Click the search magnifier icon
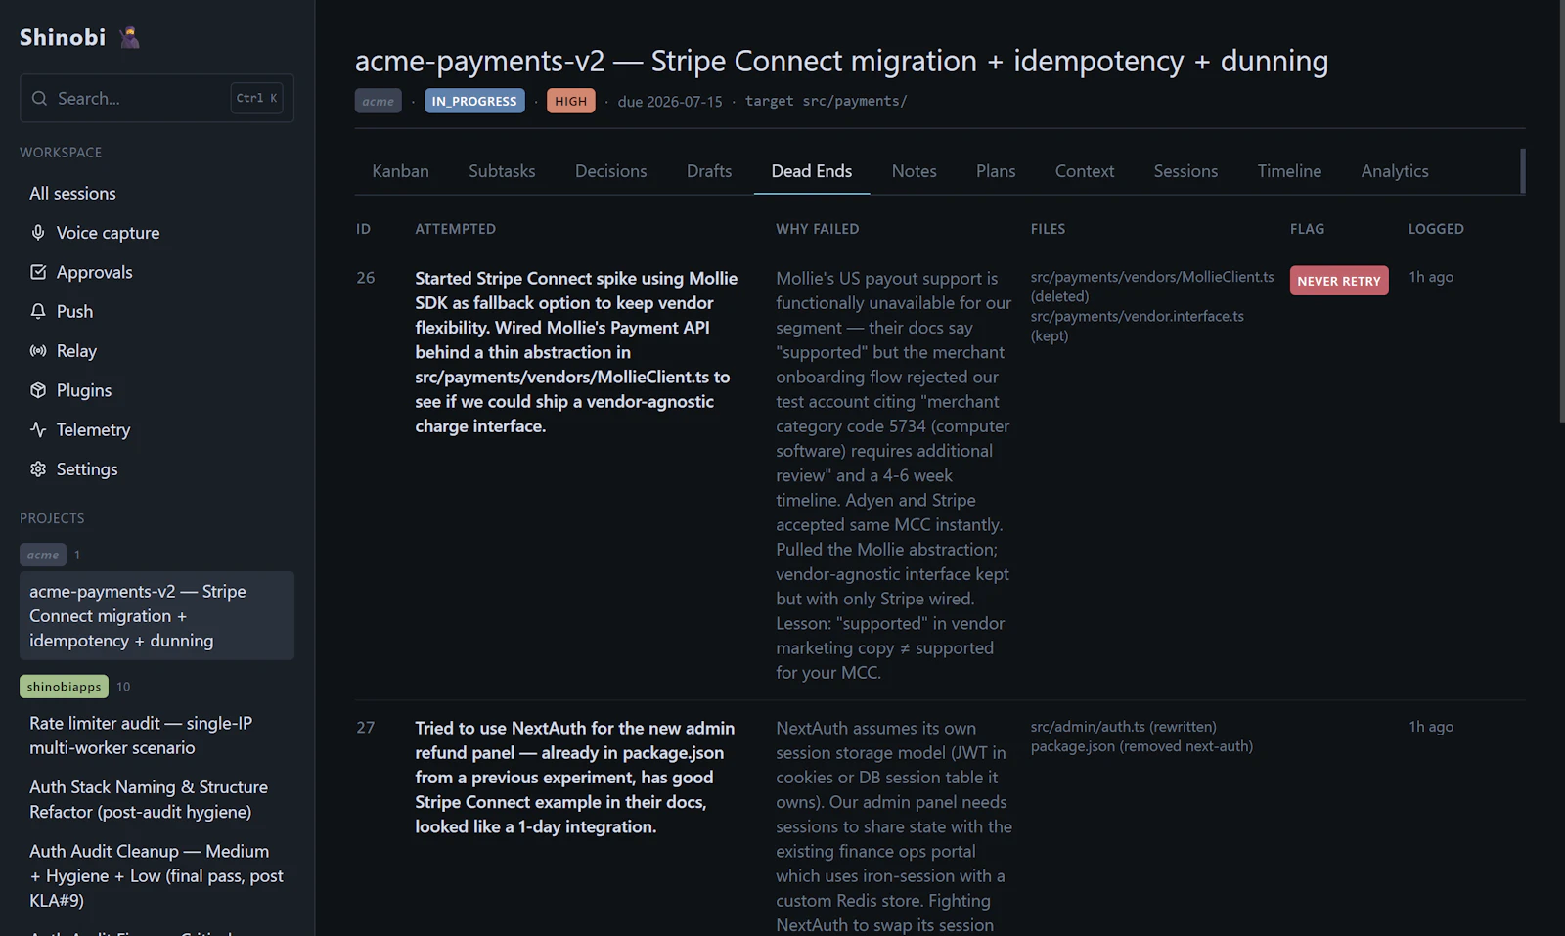Screen dimensions: 1565x936 39,98
